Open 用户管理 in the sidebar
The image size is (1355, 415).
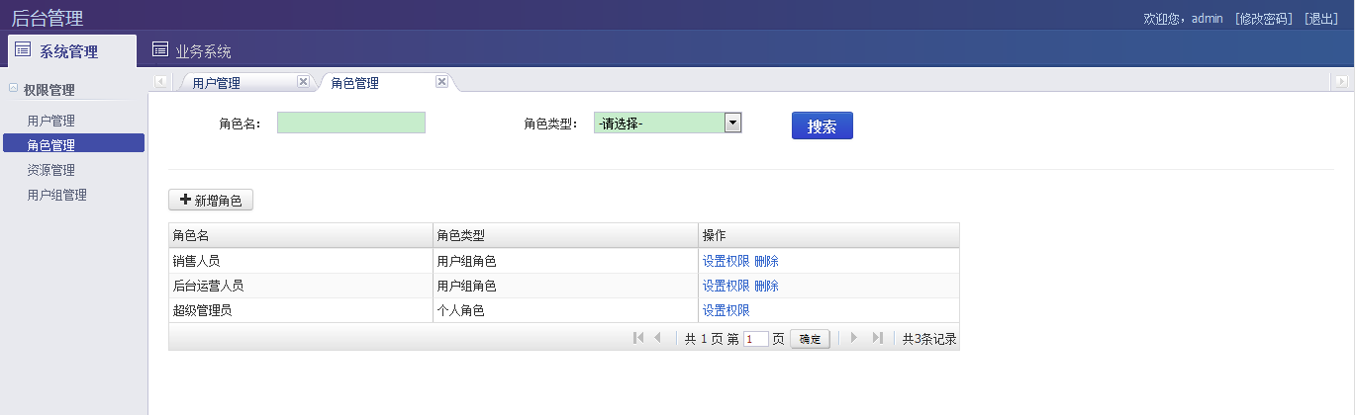51,121
